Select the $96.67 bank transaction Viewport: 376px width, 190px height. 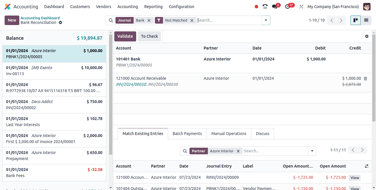[54, 88]
